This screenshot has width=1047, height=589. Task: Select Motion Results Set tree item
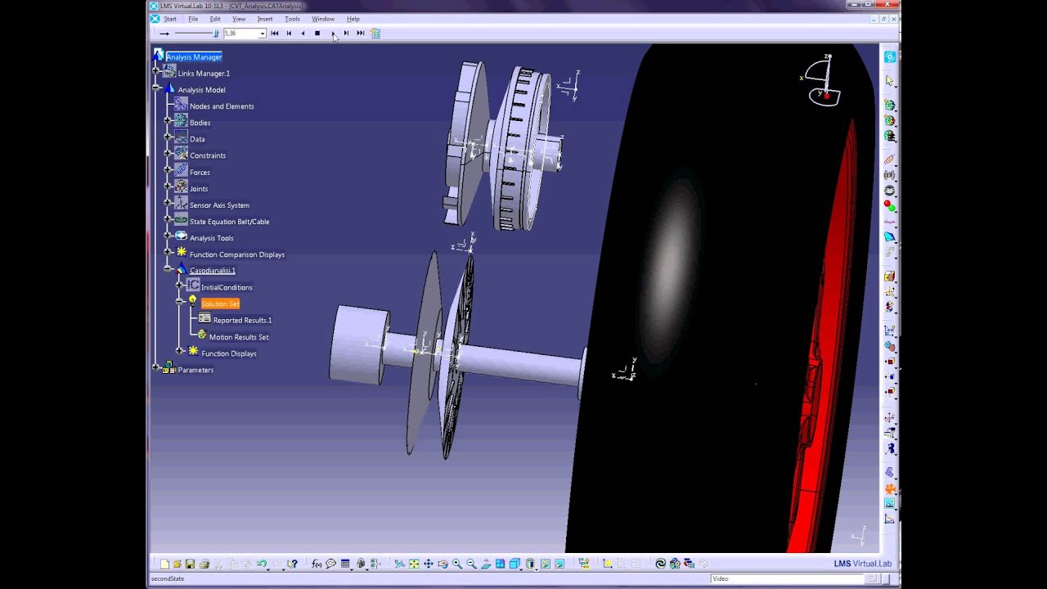coord(239,337)
